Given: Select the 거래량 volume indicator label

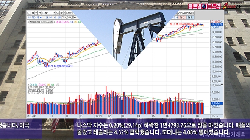Looking at the screenshot, I should click(x=34, y=85).
